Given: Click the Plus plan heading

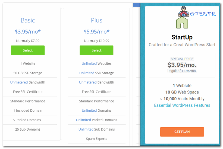Looking at the screenshot, I should [x=96, y=20].
